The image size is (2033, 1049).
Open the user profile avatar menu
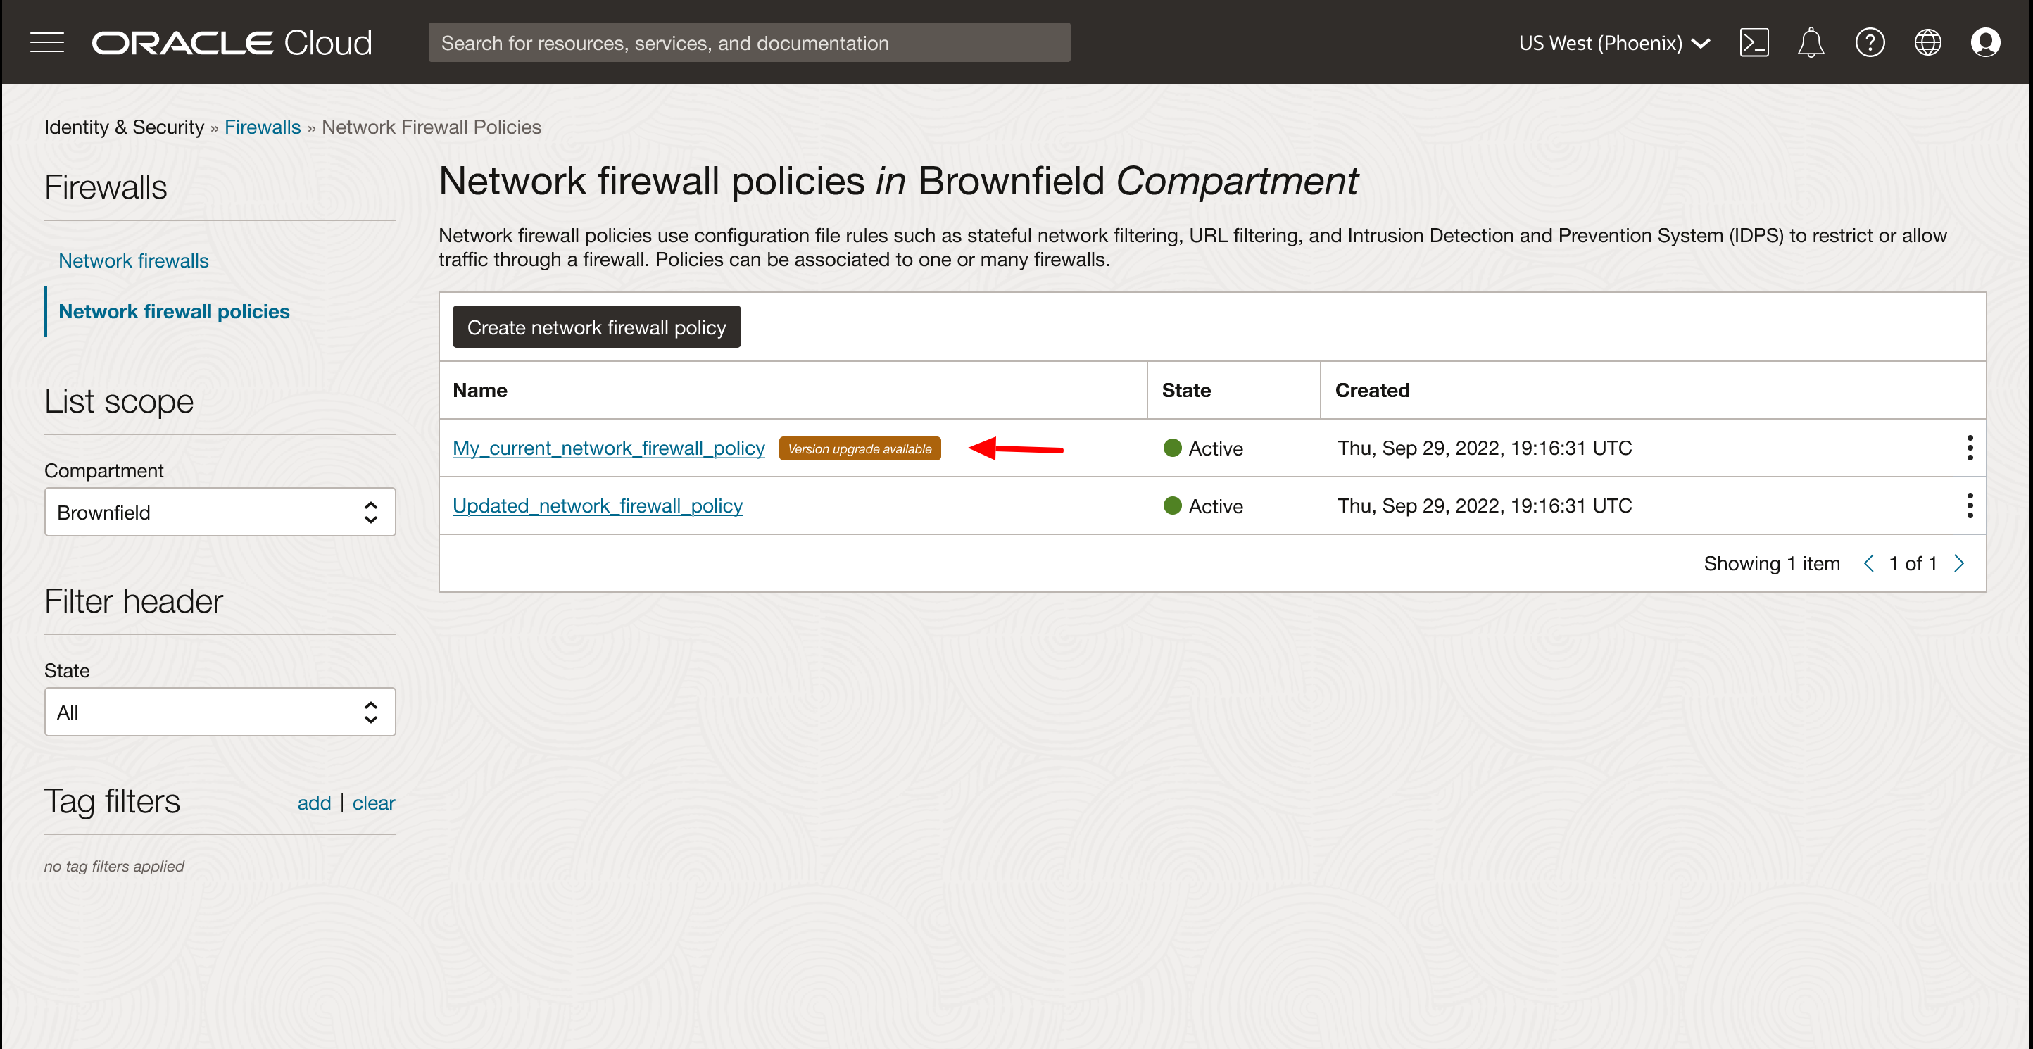tap(1985, 43)
